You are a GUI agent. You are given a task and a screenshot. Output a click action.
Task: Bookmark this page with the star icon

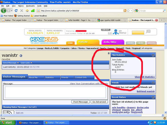(x=128, y=11)
